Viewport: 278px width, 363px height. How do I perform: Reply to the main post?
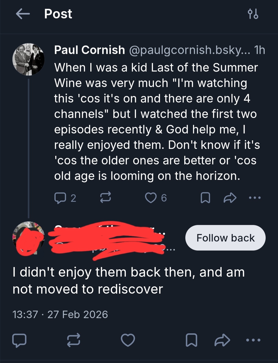19,340
